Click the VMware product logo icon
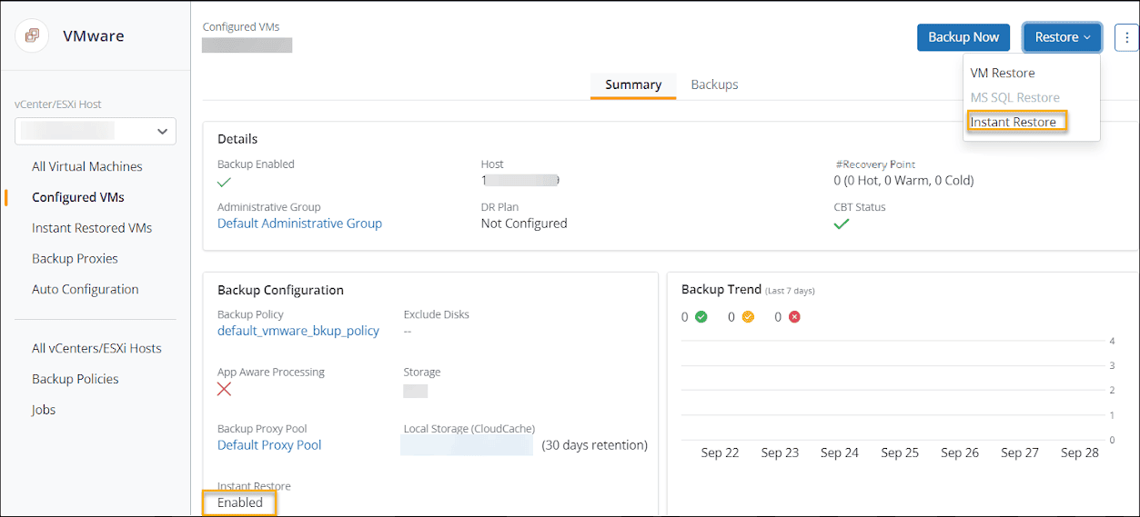Image resolution: width=1140 pixels, height=517 pixels. tap(33, 36)
